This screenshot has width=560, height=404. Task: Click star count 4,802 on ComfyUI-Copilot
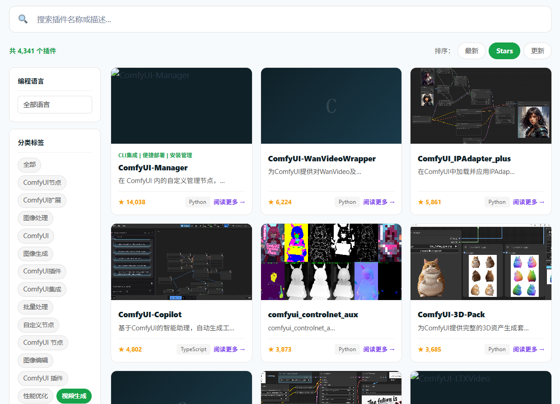pos(130,349)
